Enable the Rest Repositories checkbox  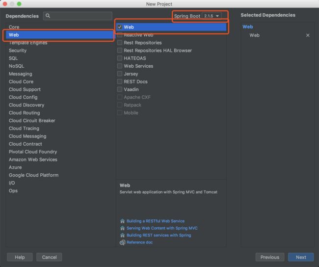coord(120,43)
